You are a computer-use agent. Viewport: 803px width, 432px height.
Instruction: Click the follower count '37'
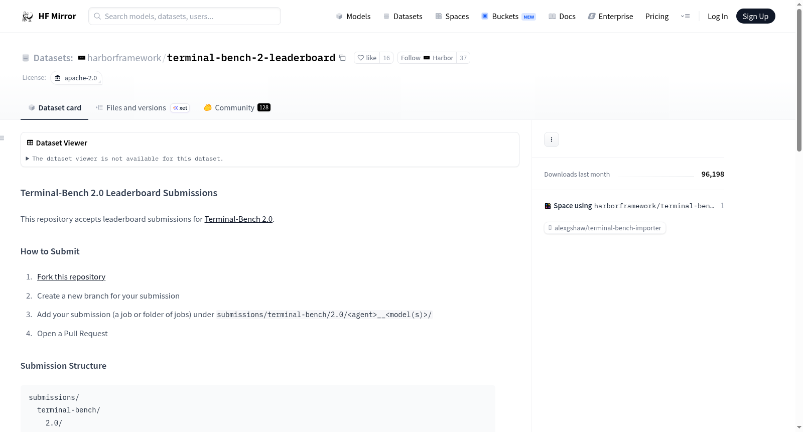pyautogui.click(x=463, y=58)
